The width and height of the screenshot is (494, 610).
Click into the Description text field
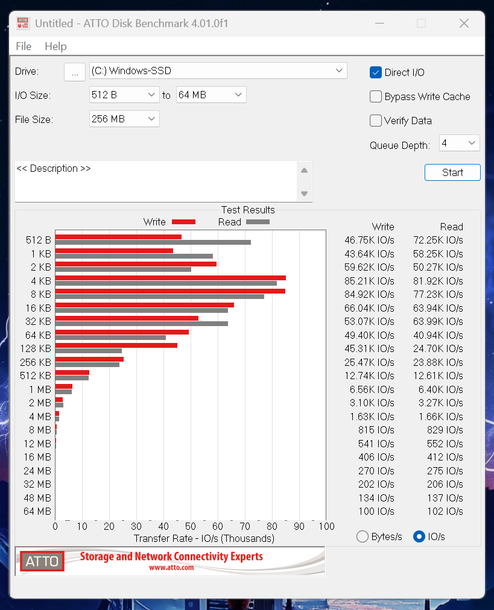pyautogui.click(x=156, y=181)
